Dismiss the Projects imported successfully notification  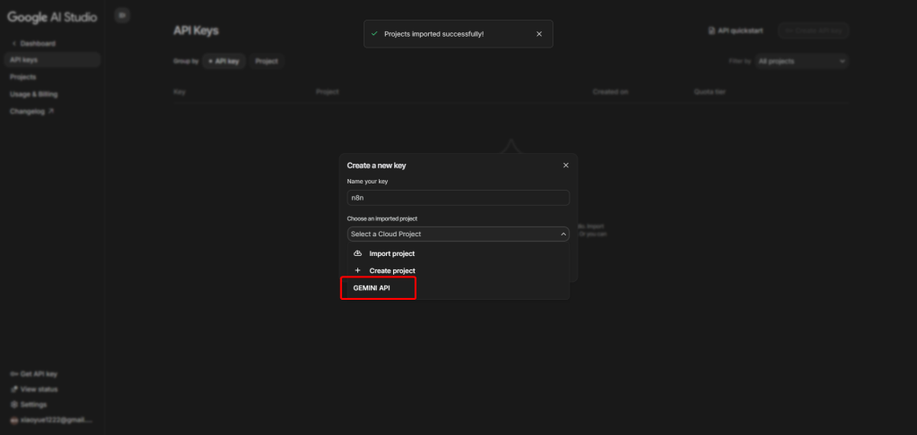point(538,34)
